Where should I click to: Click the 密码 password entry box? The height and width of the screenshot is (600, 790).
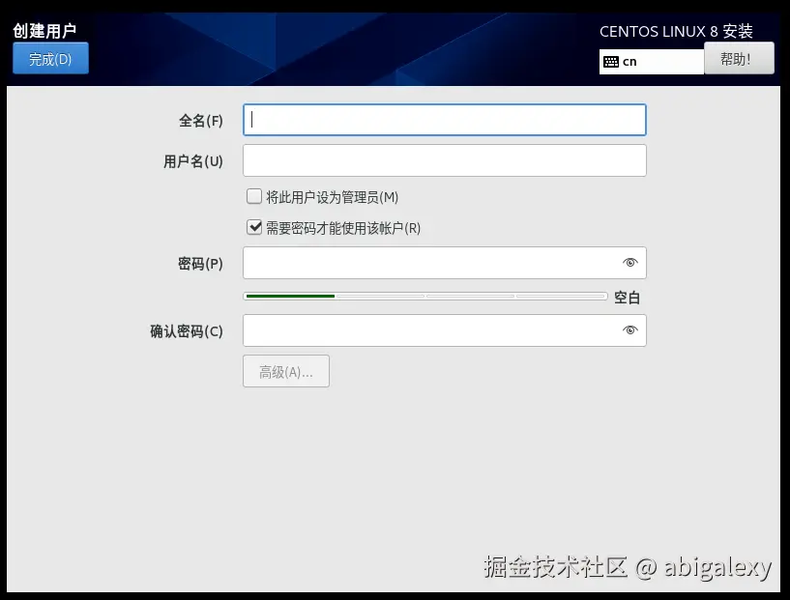pos(435,262)
